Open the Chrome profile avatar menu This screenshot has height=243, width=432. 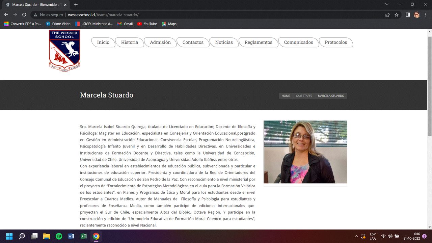pyautogui.click(x=416, y=15)
